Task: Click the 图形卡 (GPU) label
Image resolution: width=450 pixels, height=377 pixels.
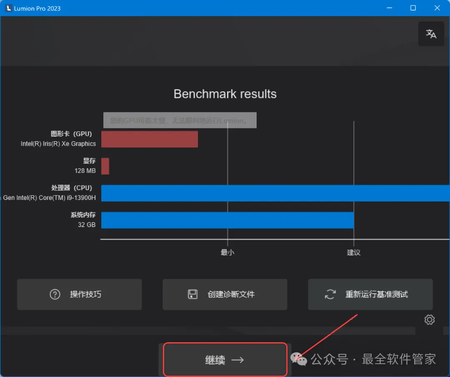Action: pos(71,134)
